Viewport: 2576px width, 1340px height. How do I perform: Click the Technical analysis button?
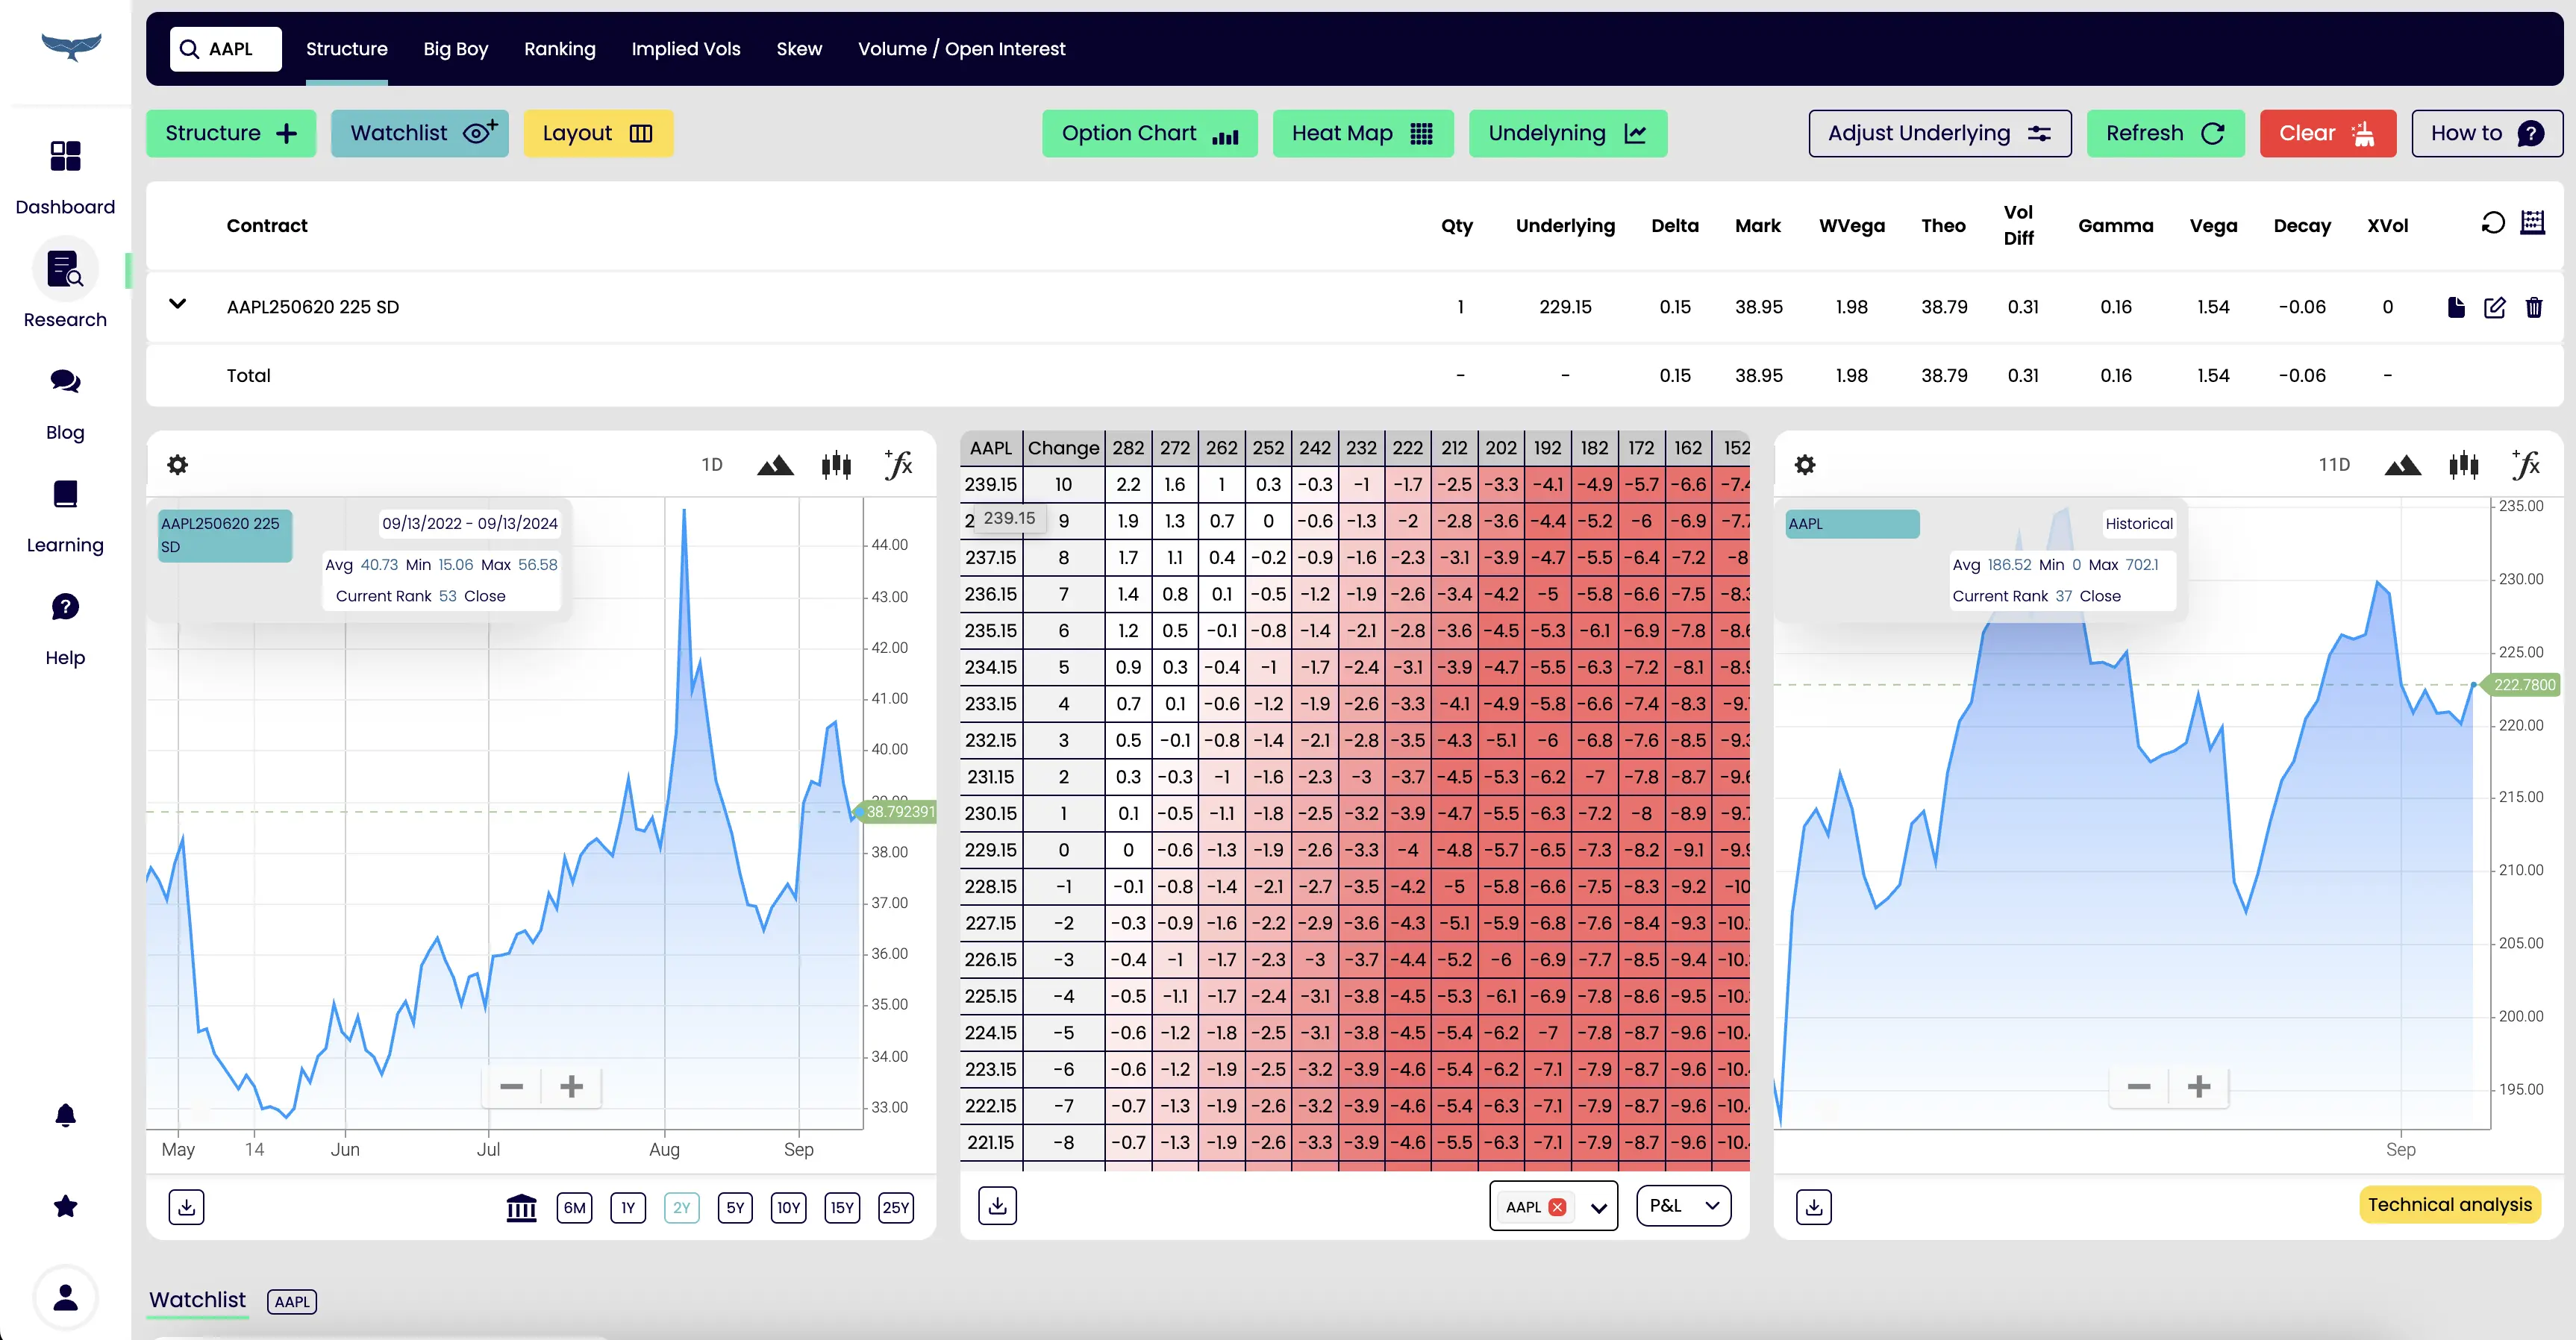tap(2449, 1205)
